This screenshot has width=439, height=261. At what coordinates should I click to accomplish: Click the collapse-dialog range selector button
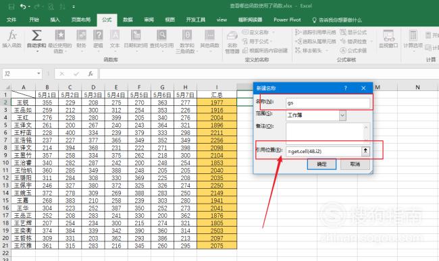tap(365, 151)
